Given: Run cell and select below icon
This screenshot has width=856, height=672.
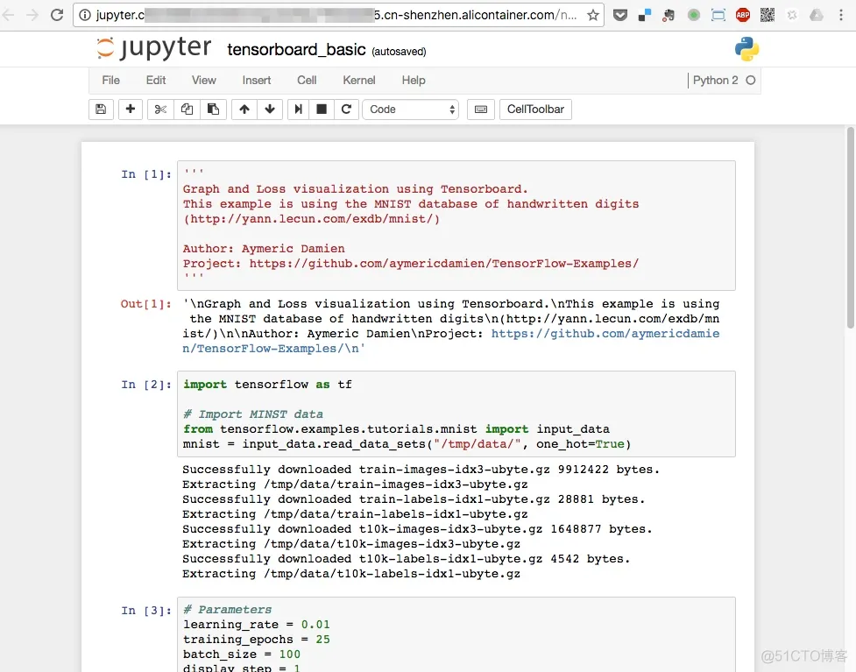Looking at the screenshot, I should coord(298,110).
